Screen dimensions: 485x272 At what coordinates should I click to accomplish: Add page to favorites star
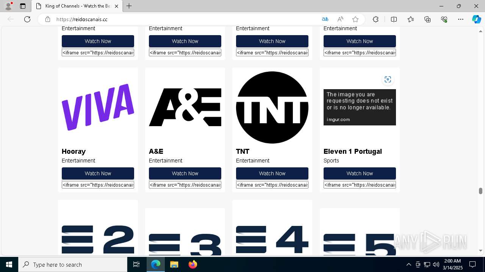355,19
